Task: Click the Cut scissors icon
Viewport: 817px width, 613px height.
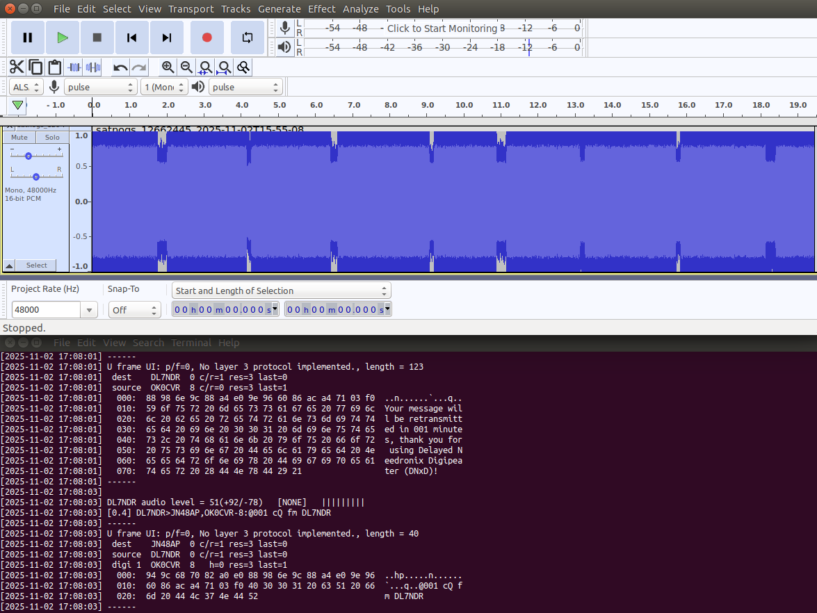Action: coord(17,67)
